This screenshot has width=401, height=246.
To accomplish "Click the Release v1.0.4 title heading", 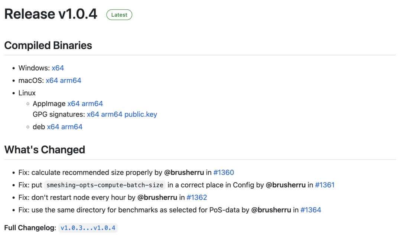I will pos(50,14).
